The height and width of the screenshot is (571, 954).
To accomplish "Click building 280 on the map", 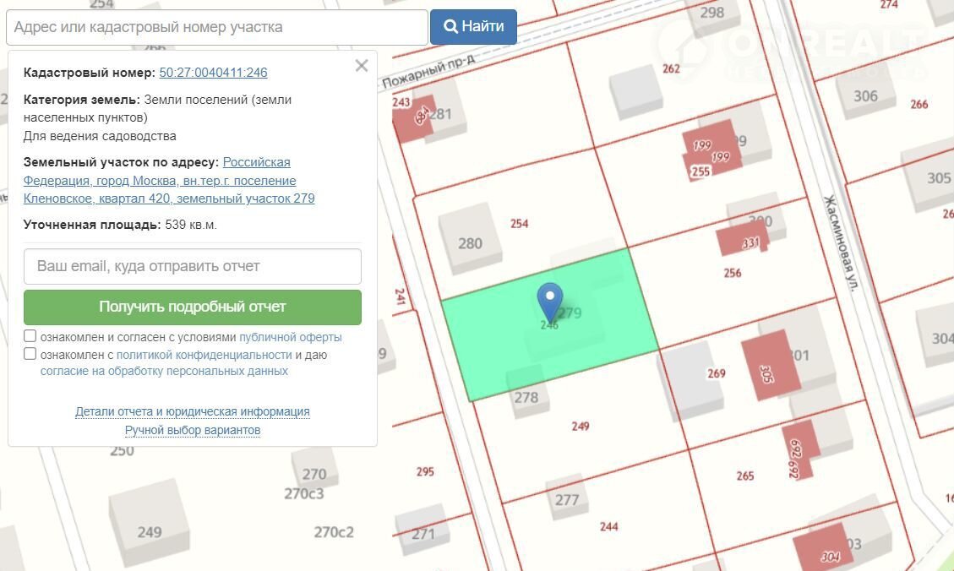I will [x=470, y=240].
